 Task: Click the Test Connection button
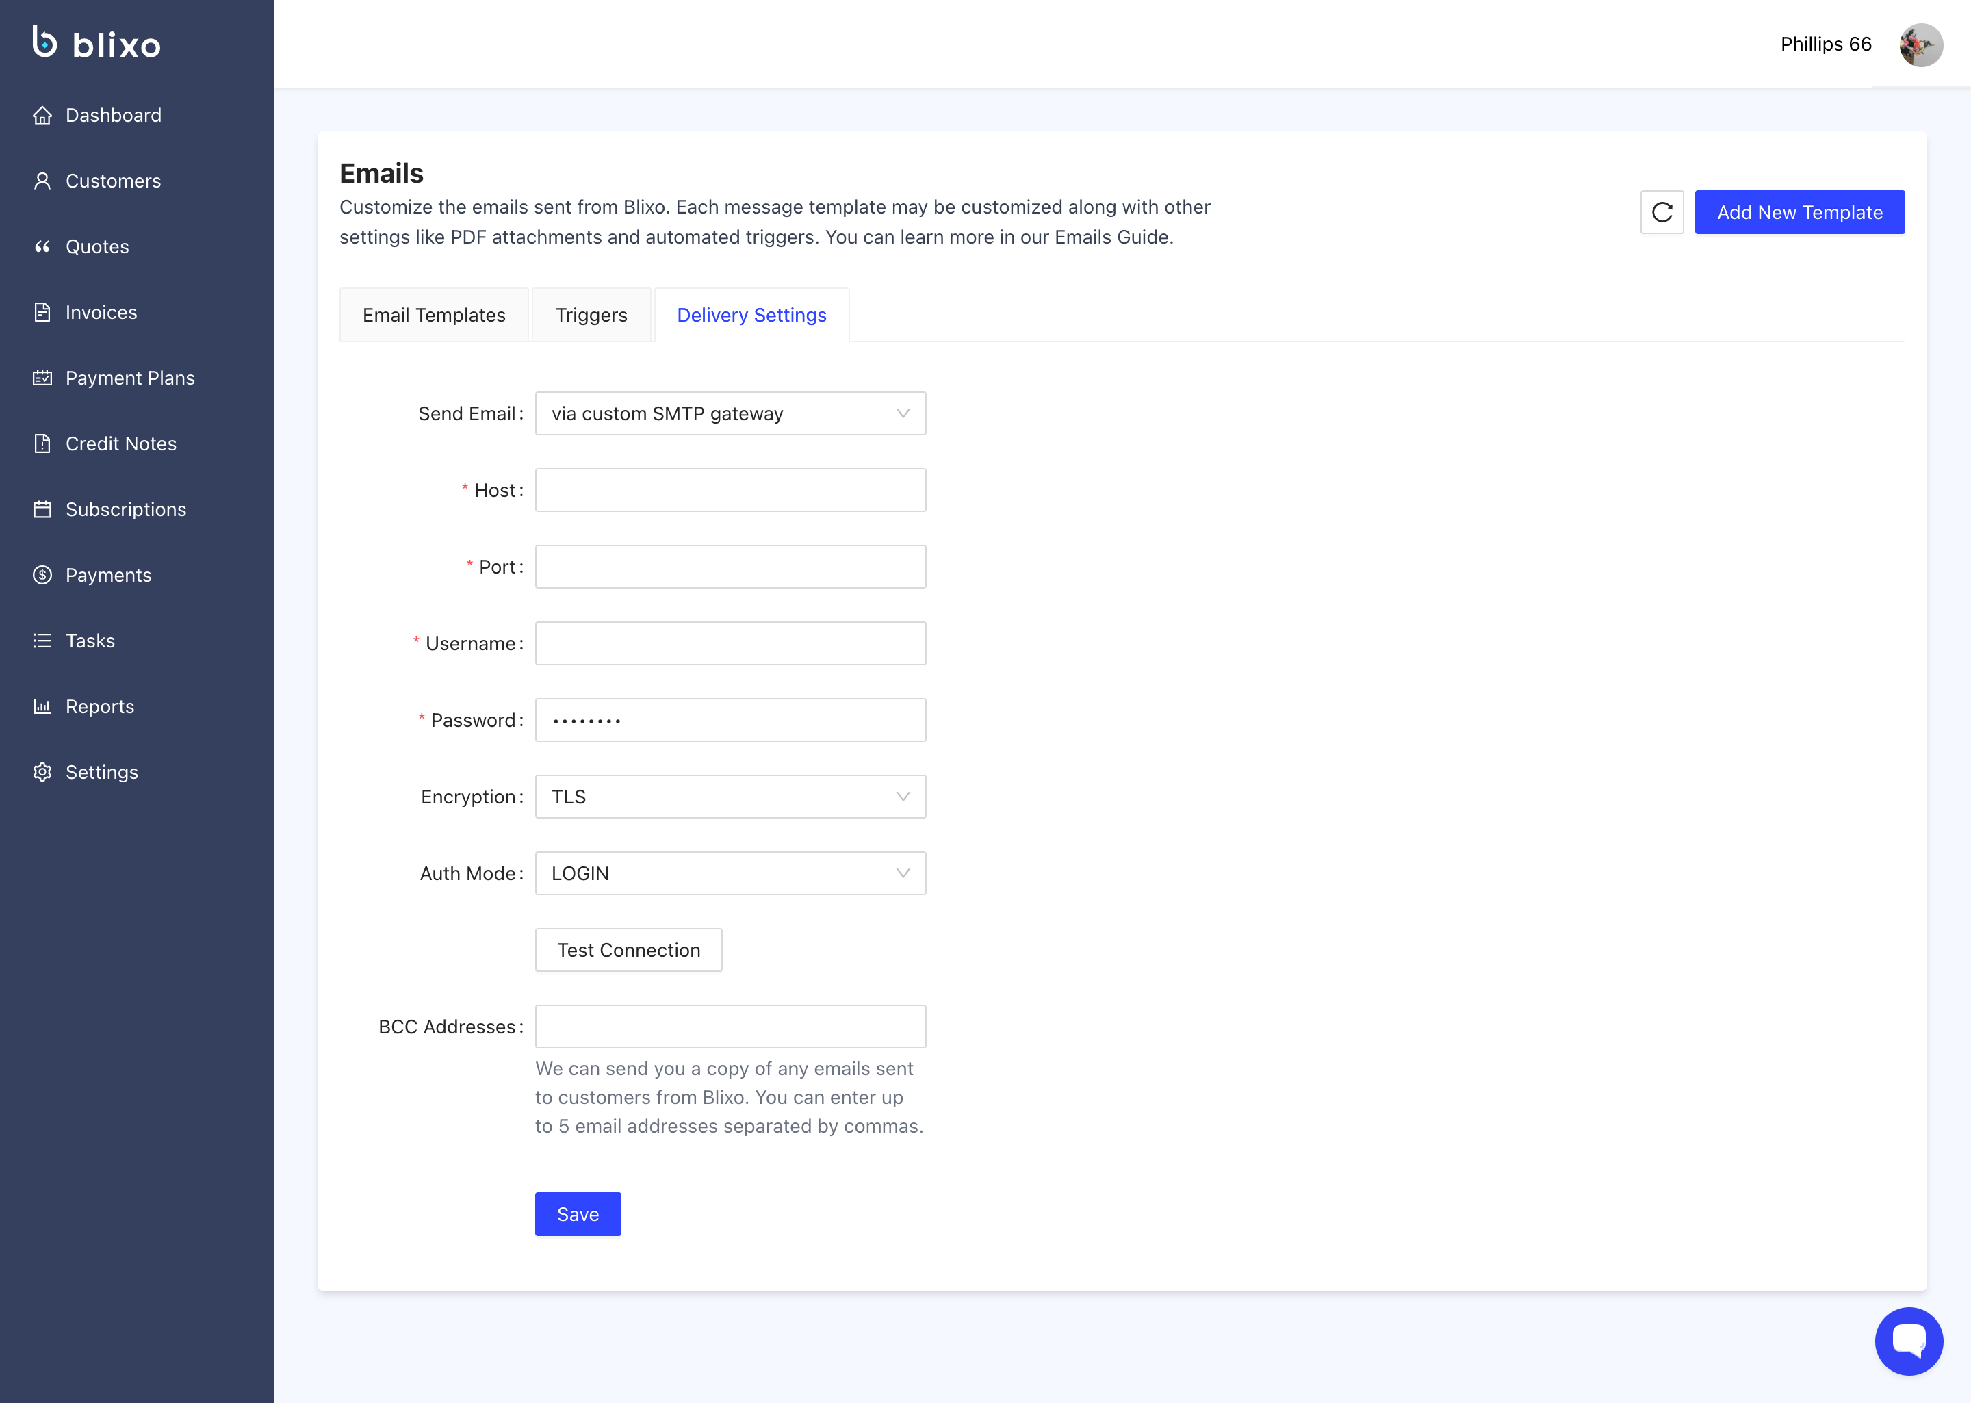(x=628, y=951)
